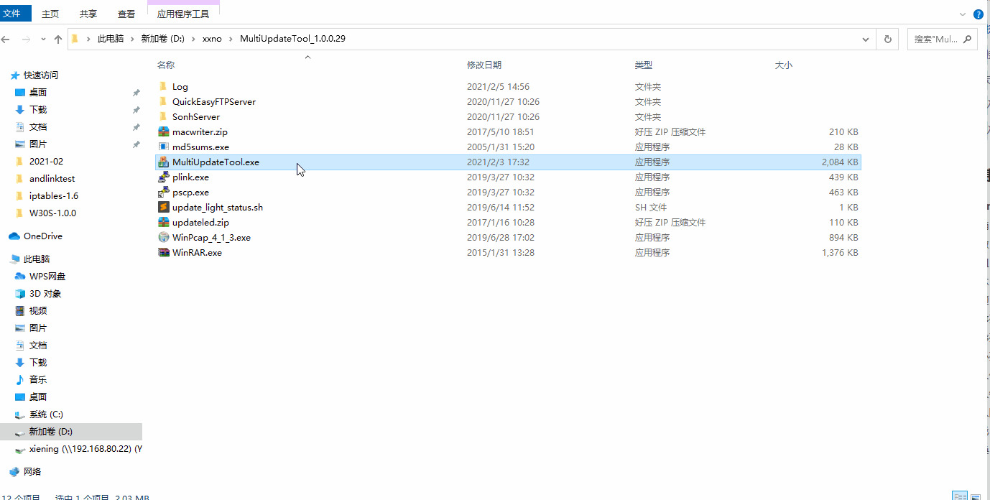This screenshot has height=500, width=990.
Task: Select plink.exe file icon
Action: 164,177
